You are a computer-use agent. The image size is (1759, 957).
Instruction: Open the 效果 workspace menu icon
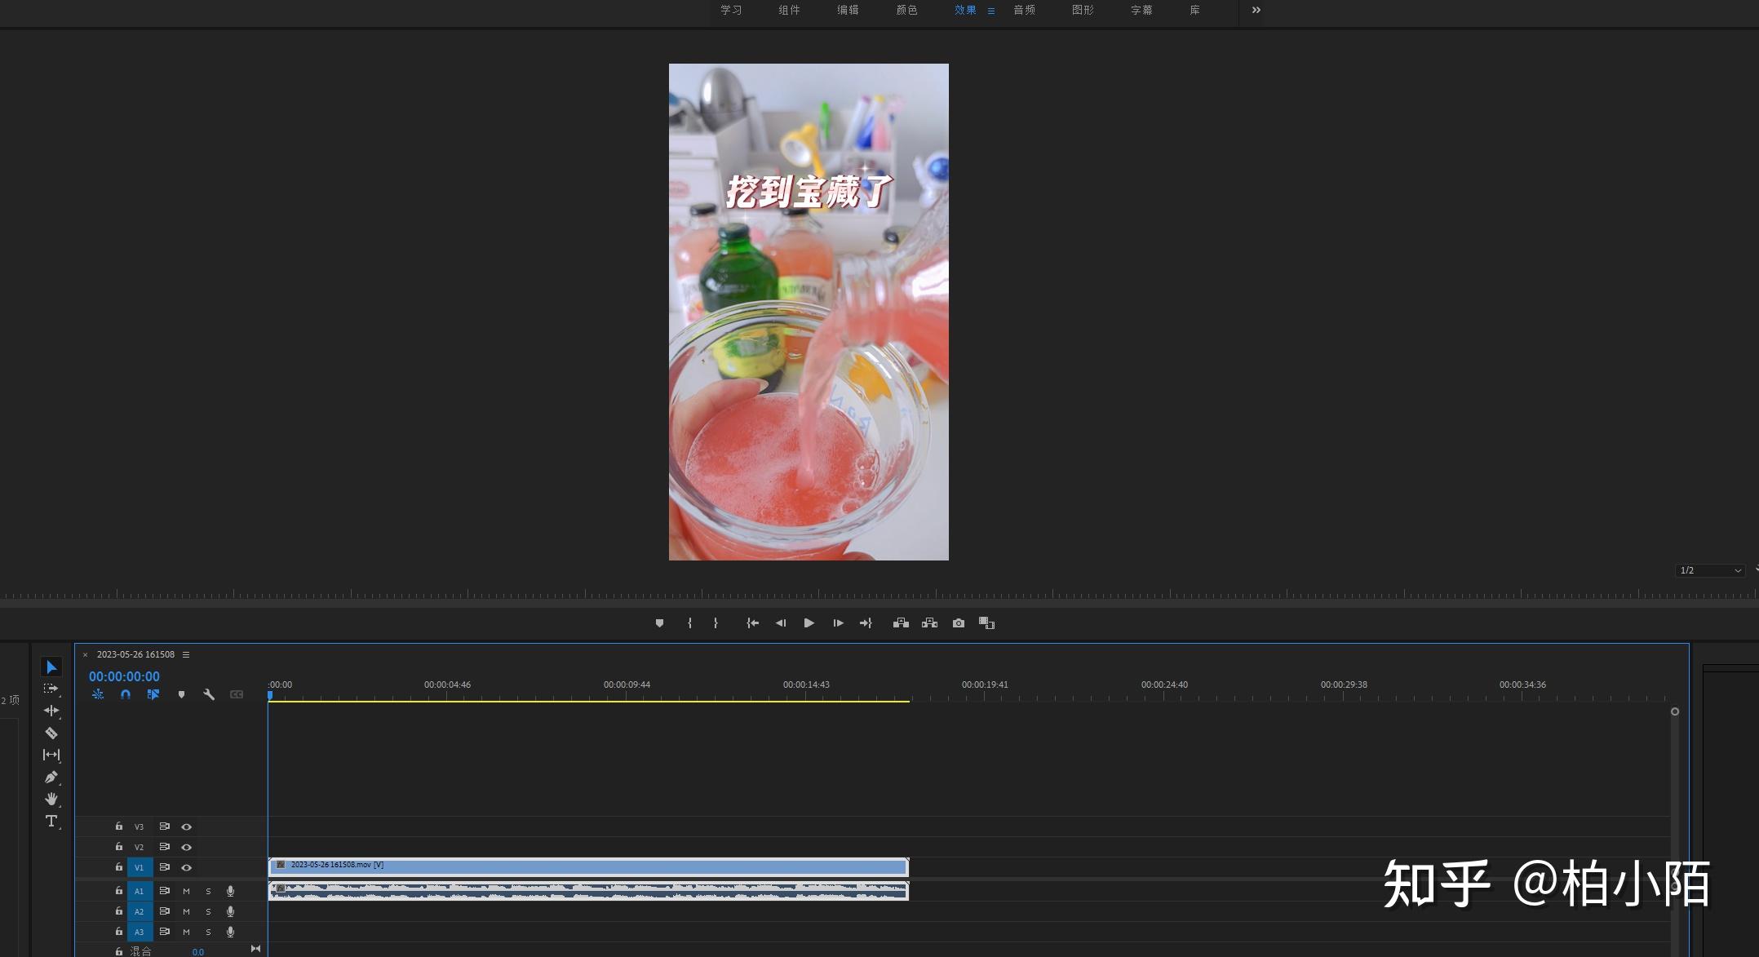pyautogui.click(x=991, y=11)
